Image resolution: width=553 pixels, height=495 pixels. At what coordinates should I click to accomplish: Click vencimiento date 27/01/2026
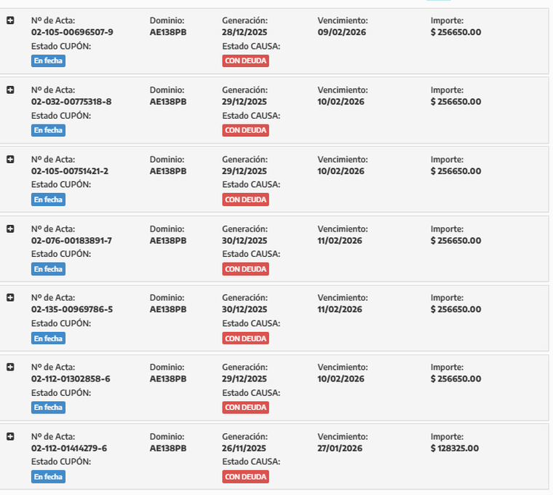[x=340, y=448]
